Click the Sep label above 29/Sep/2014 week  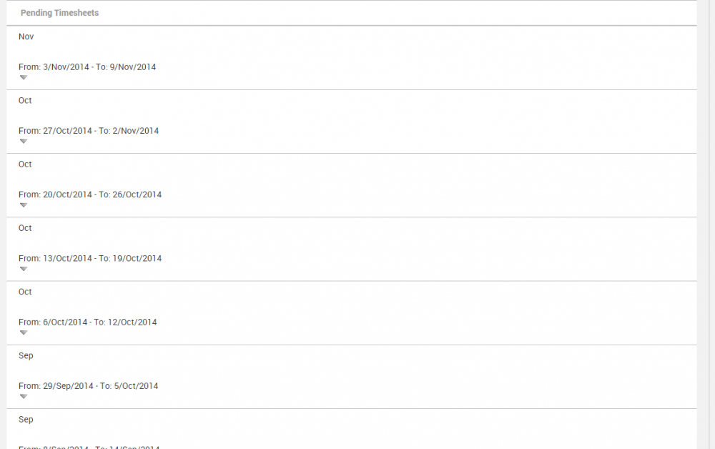tap(26, 355)
